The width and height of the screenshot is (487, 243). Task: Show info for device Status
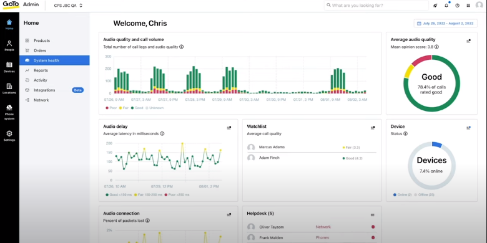point(405,134)
